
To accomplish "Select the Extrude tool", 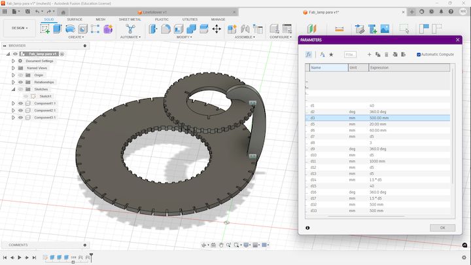I will click(57, 29).
